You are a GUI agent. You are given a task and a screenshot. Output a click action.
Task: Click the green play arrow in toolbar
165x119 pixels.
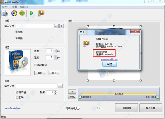pyautogui.click(x=31, y=13)
